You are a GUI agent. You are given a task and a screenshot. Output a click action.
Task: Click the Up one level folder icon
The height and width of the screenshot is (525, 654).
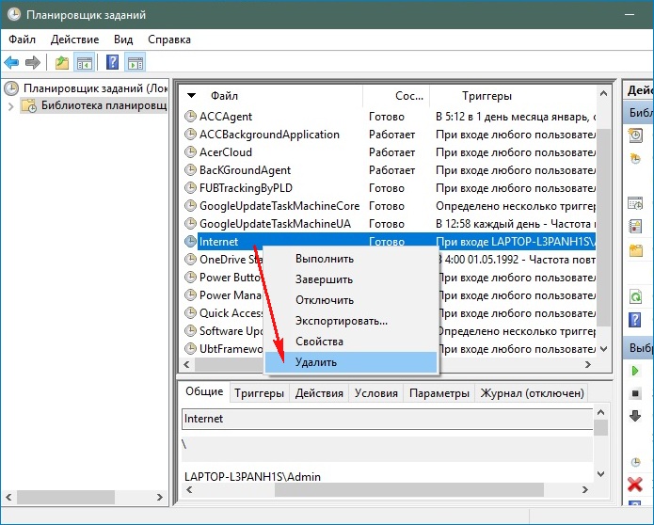tap(62, 63)
